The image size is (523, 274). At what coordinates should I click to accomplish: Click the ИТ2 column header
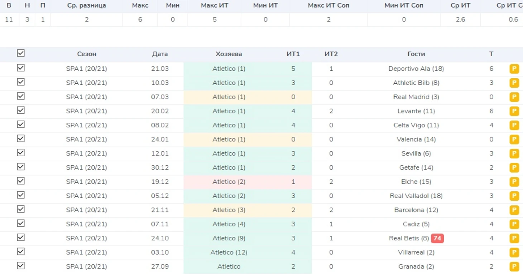point(331,54)
